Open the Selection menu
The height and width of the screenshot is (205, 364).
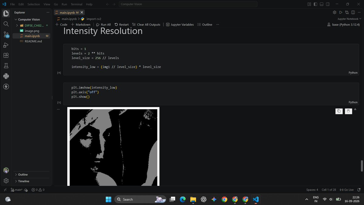[33, 4]
